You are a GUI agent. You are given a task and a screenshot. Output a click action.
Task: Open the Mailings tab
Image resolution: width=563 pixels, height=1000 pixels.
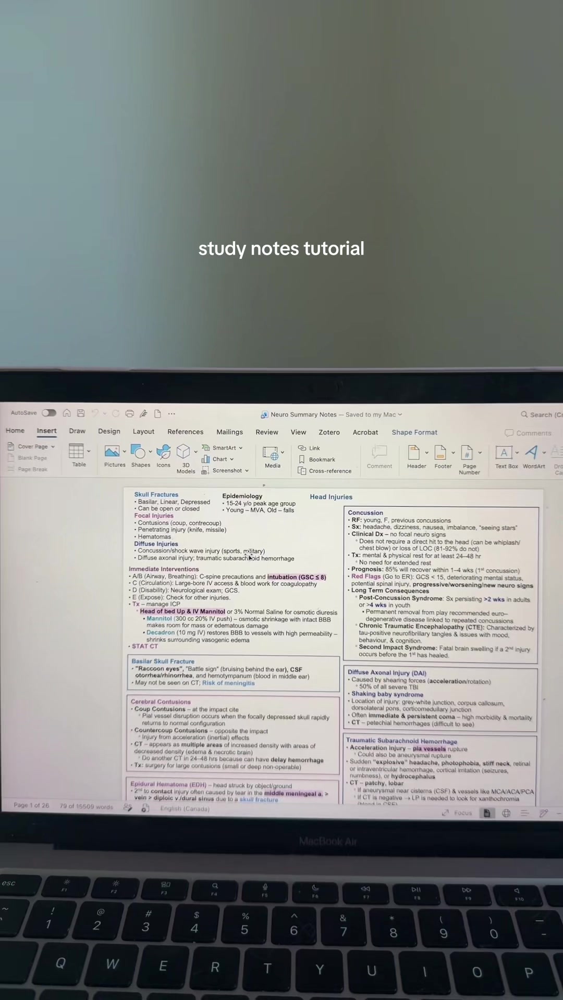[229, 432]
